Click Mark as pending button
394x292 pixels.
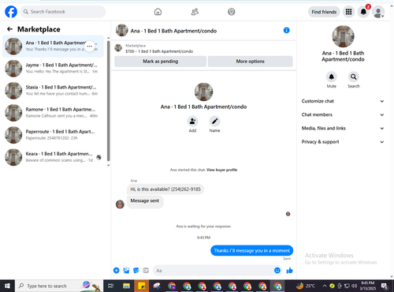tap(161, 62)
